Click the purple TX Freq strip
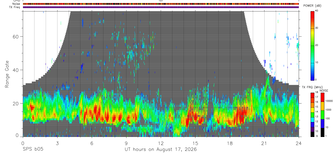The width and height of the screenshot is (336, 155). click(x=161, y=7)
